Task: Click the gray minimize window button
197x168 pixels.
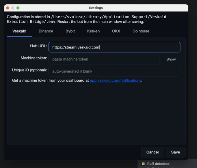Action: 13,8
